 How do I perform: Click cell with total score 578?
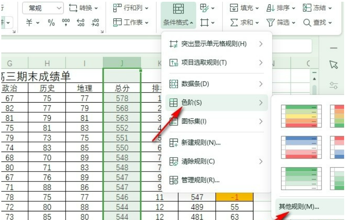pyautogui.click(x=122, y=98)
